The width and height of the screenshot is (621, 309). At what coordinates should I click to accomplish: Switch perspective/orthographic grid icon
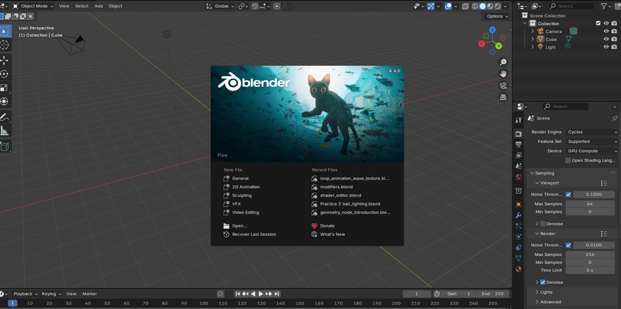coord(503,98)
